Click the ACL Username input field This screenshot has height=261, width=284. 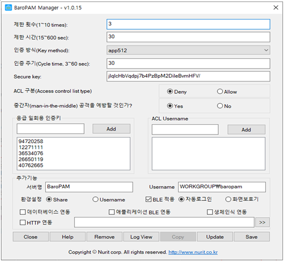185,130
